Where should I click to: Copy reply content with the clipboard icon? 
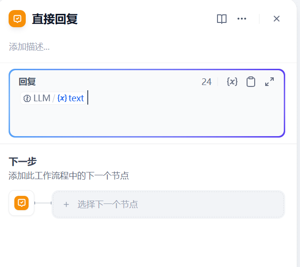[251, 82]
